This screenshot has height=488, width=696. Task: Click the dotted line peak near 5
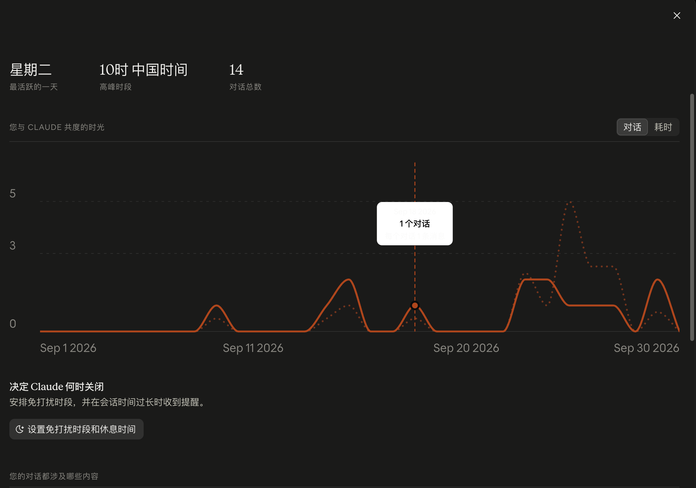[x=570, y=203]
